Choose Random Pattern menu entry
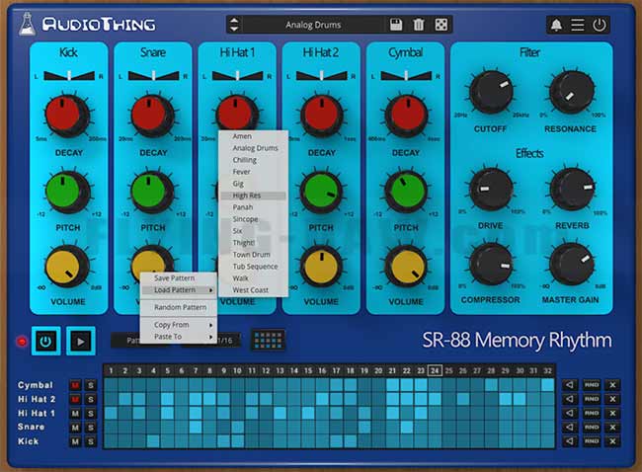 tap(179, 307)
